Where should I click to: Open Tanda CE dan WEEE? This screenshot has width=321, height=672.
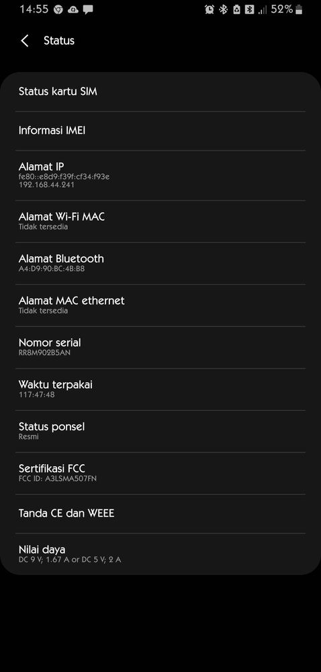click(160, 513)
